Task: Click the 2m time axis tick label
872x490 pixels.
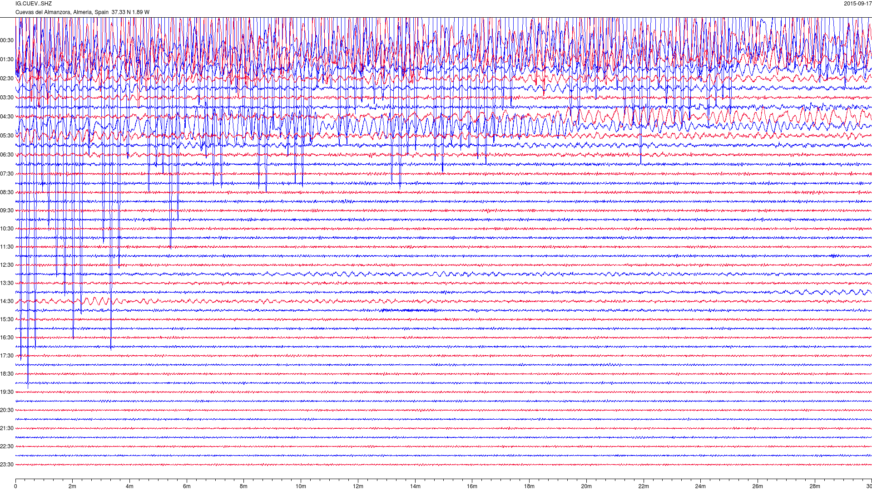Action: pyautogui.click(x=73, y=486)
